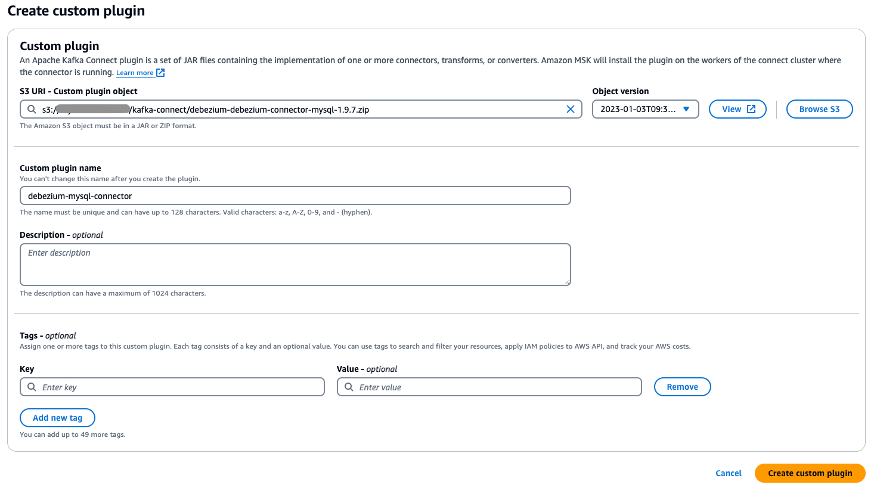Click the search icon in Key field

point(32,387)
